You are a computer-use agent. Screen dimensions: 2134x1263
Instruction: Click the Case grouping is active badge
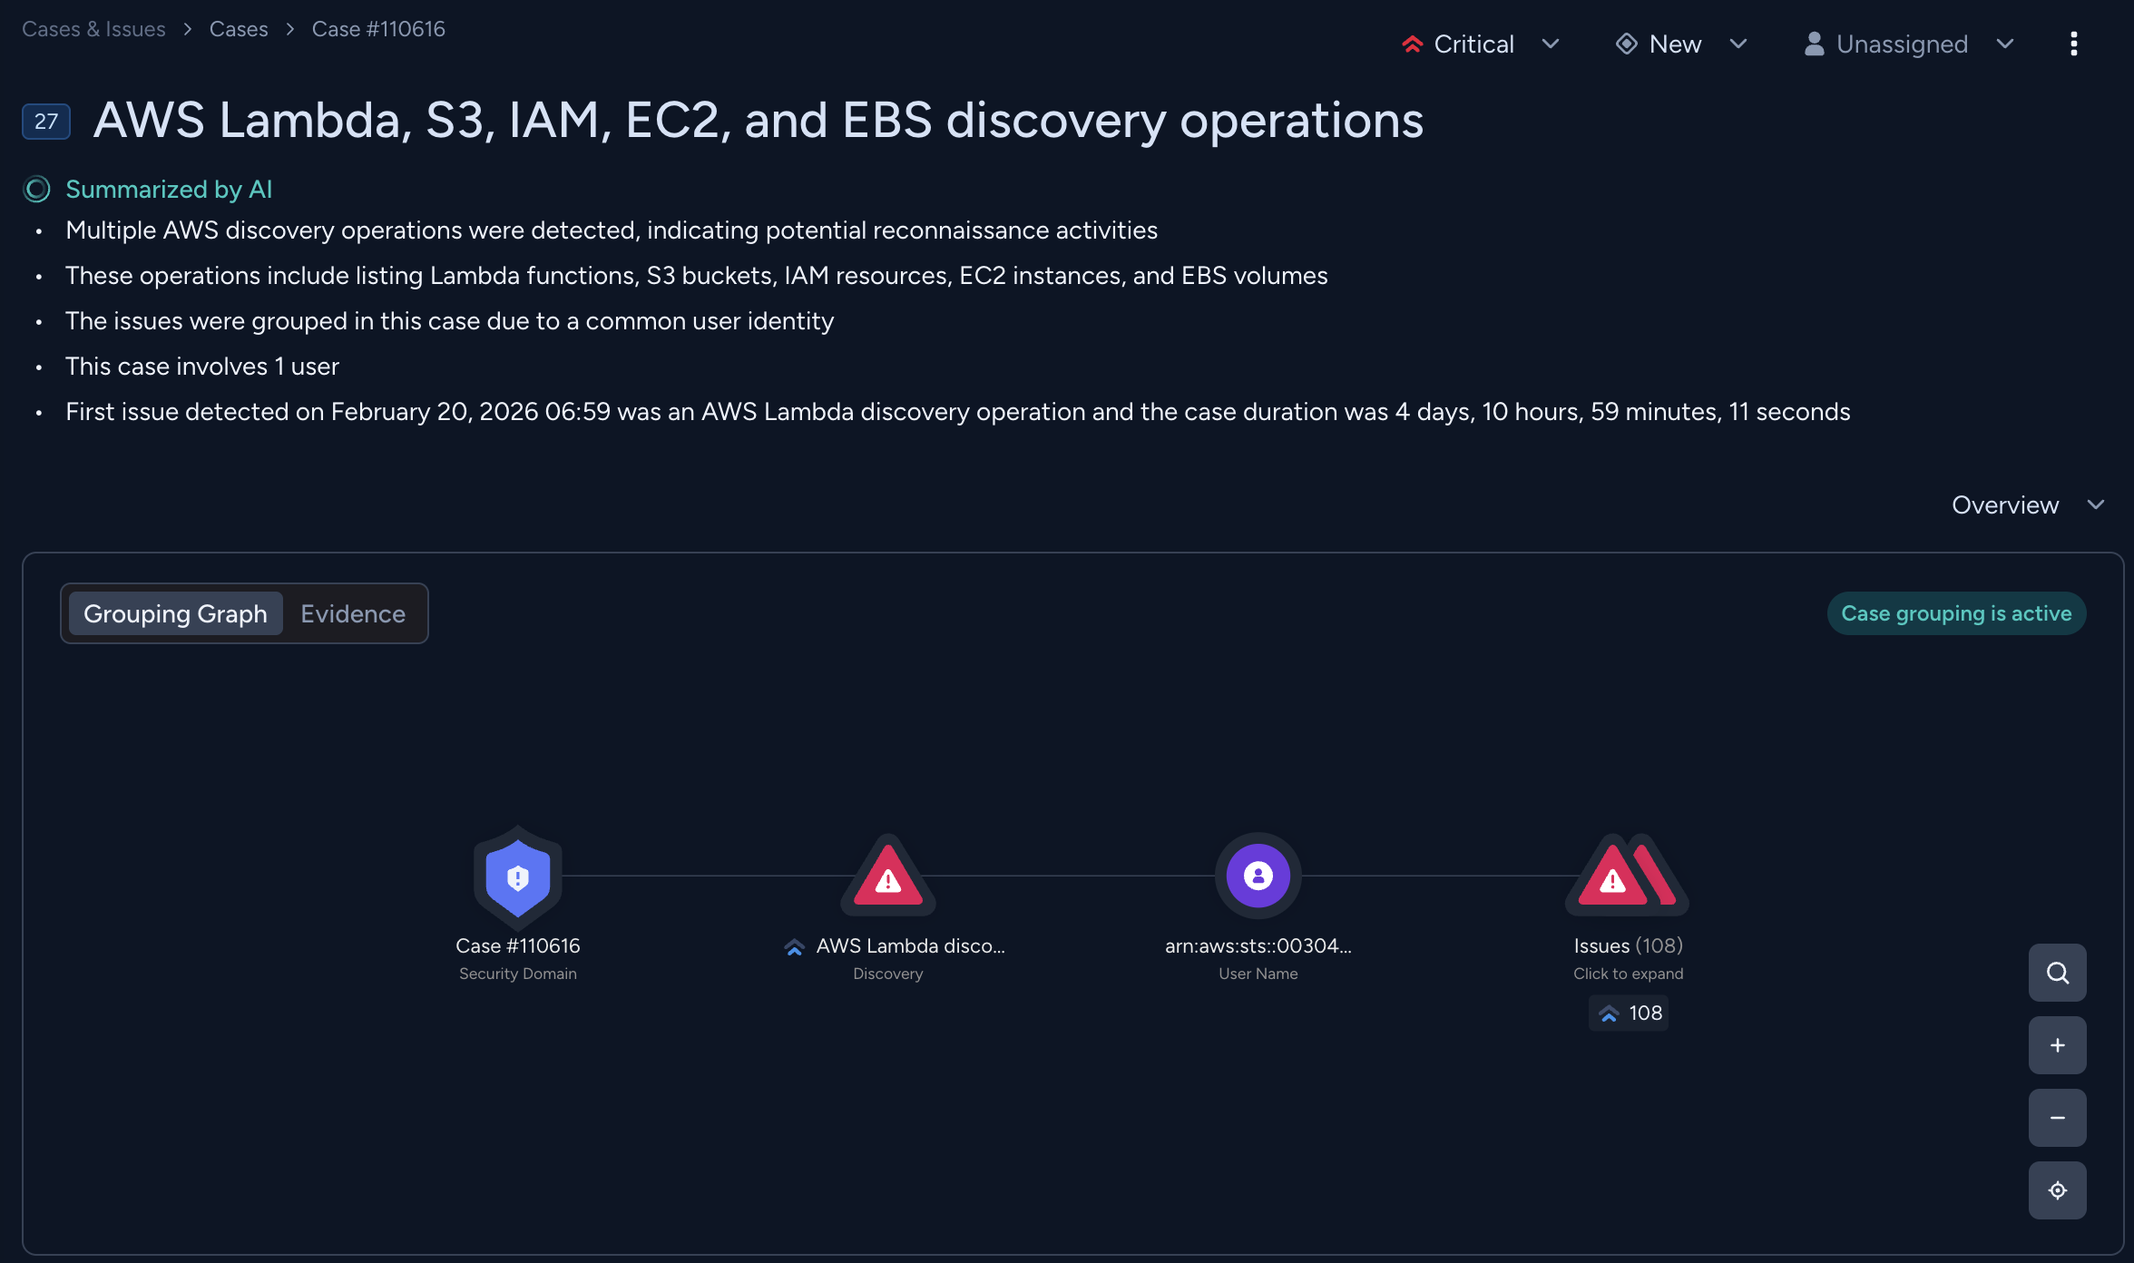1956,613
